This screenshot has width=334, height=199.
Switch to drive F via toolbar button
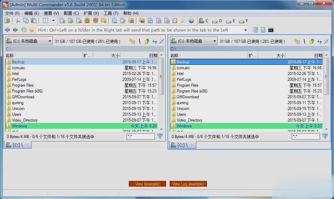(x=243, y=21)
